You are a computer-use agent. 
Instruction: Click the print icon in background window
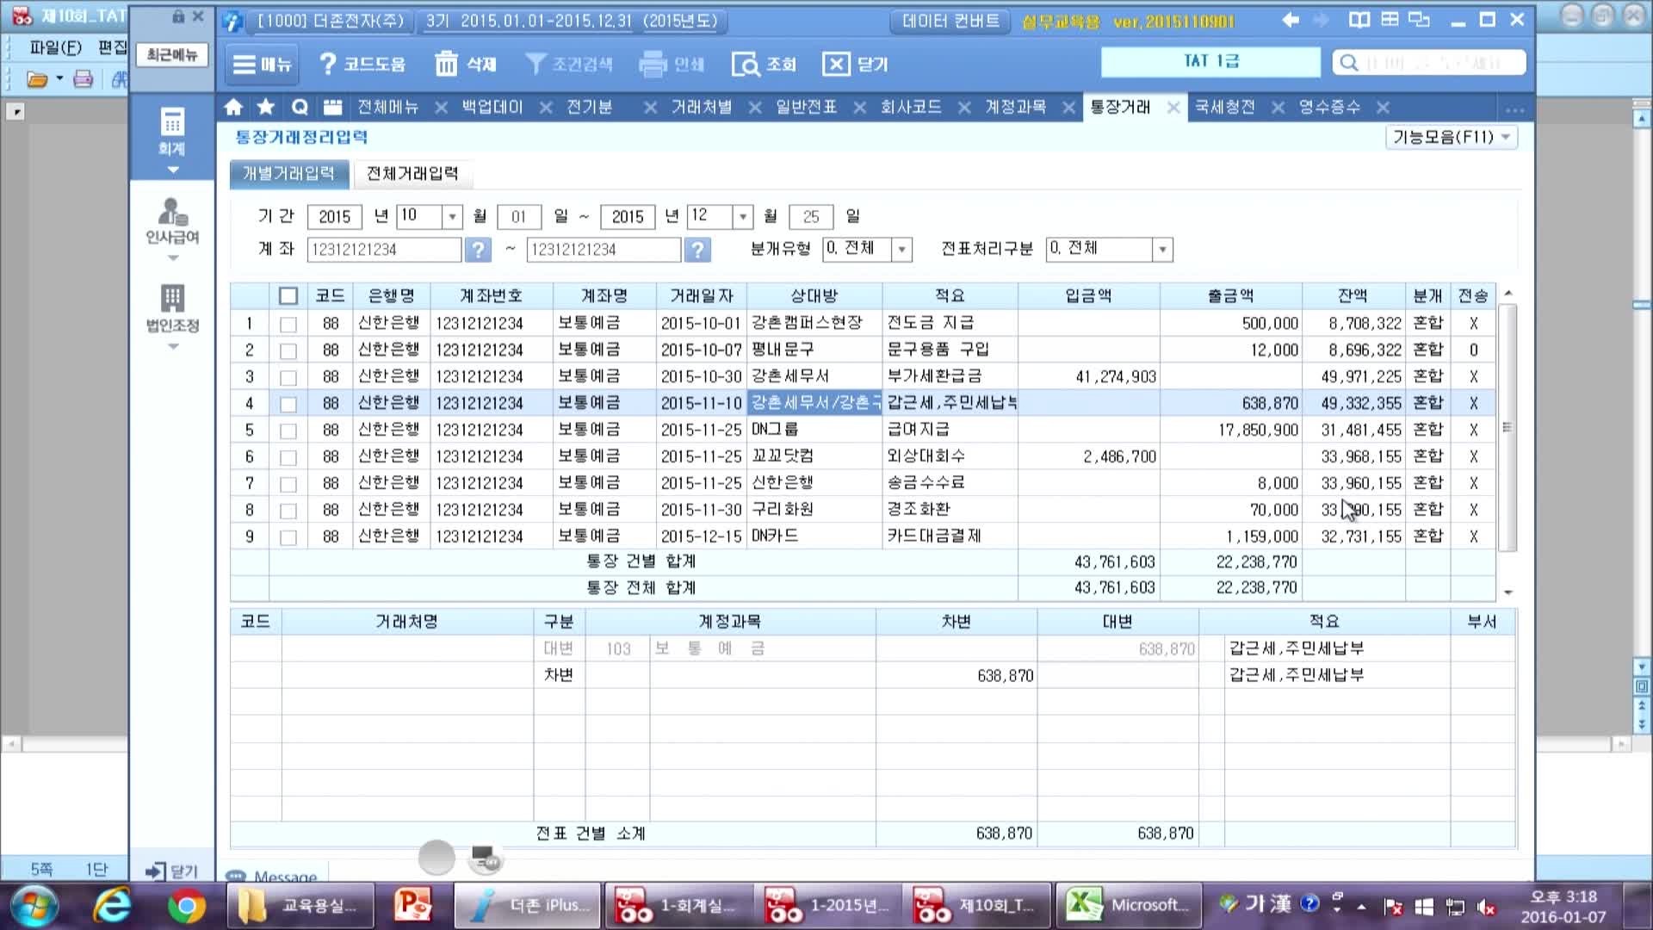pyautogui.click(x=83, y=80)
